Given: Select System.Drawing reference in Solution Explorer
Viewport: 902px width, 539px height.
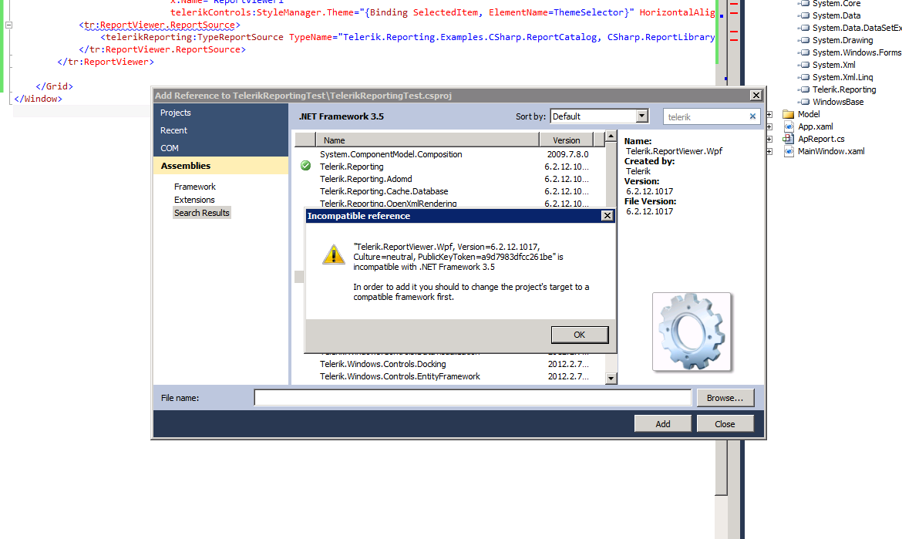Looking at the screenshot, I should click(843, 40).
